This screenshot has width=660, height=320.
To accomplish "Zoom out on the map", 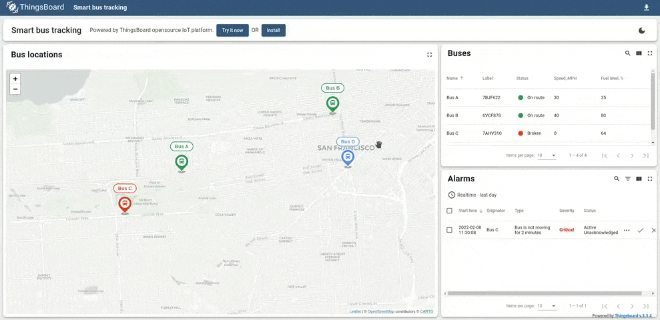I will (x=15, y=89).
